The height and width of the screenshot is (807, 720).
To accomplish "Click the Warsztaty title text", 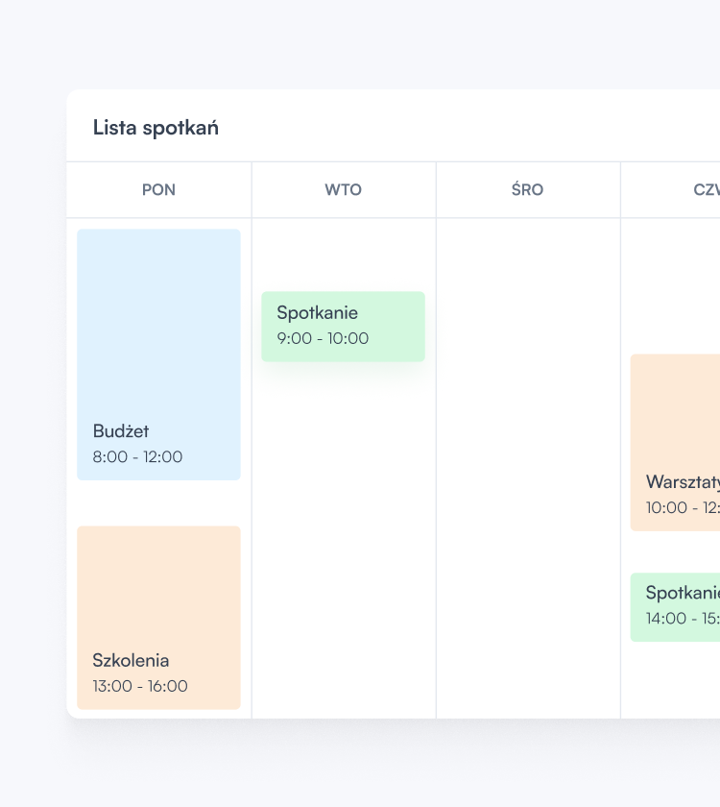I will tap(683, 482).
